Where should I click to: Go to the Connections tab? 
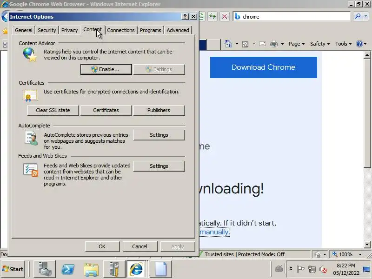121,30
